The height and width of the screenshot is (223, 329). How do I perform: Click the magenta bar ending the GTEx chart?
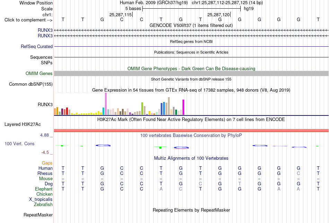click(x=184, y=107)
